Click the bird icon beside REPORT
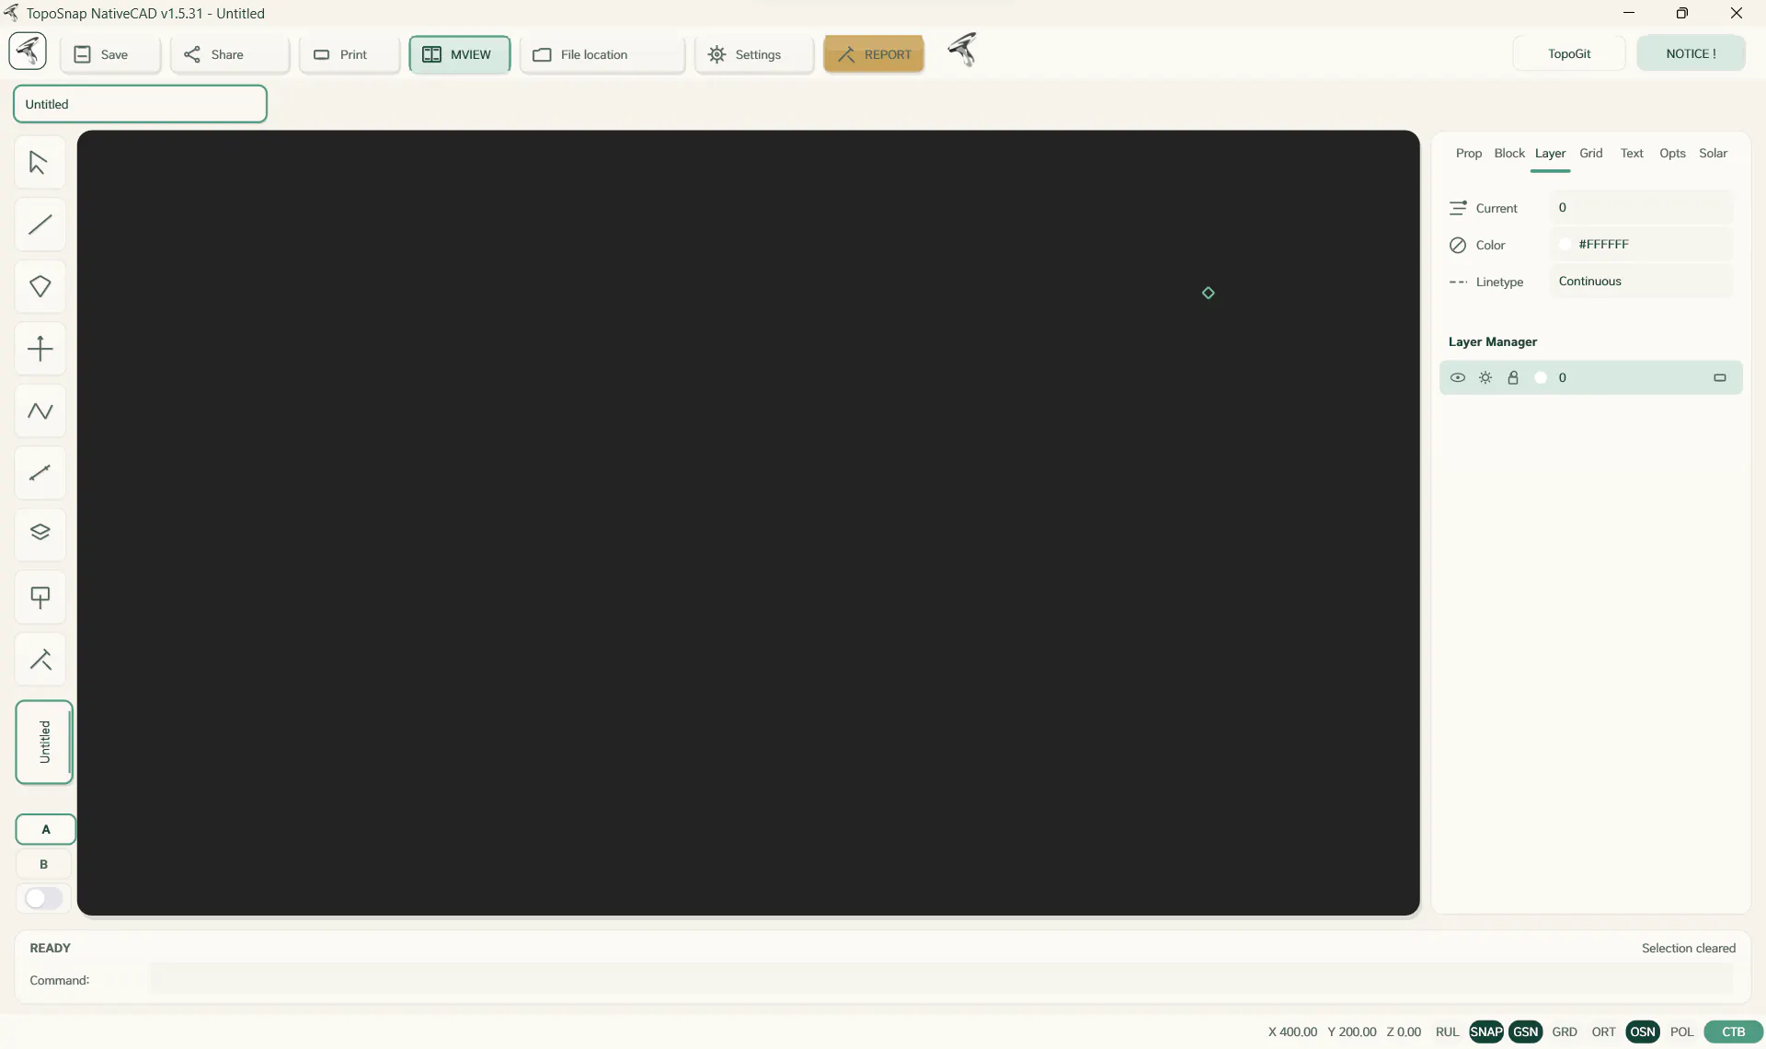The height and width of the screenshot is (1049, 1766). [963, 50]
